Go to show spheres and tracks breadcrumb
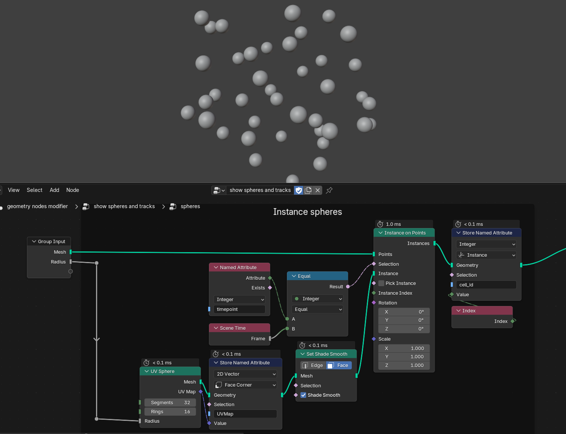Viewport: 566px width, 434px height. 124,207
